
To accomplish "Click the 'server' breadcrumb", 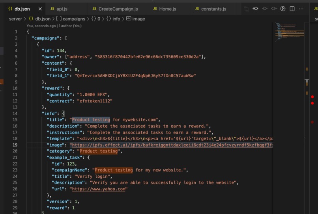I will (15, 19).
